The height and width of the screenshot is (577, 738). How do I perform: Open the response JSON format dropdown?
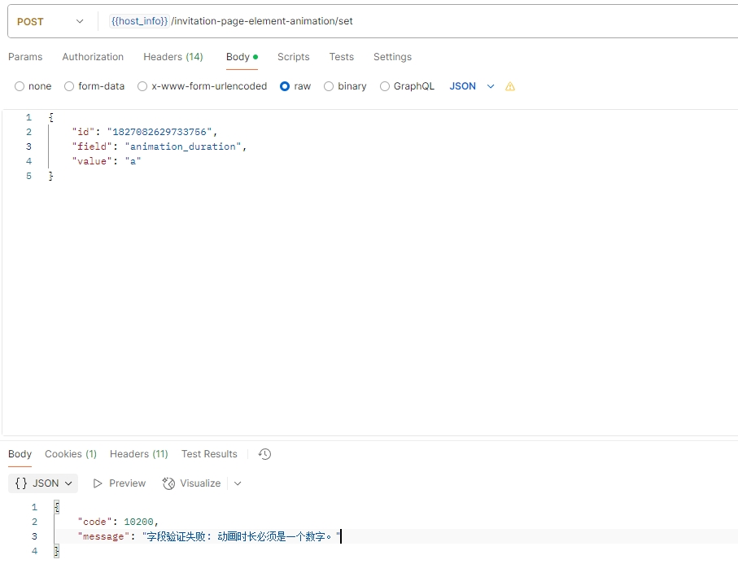(x=44, y=483)
